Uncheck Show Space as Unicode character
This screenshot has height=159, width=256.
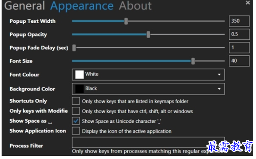[76, 121]
